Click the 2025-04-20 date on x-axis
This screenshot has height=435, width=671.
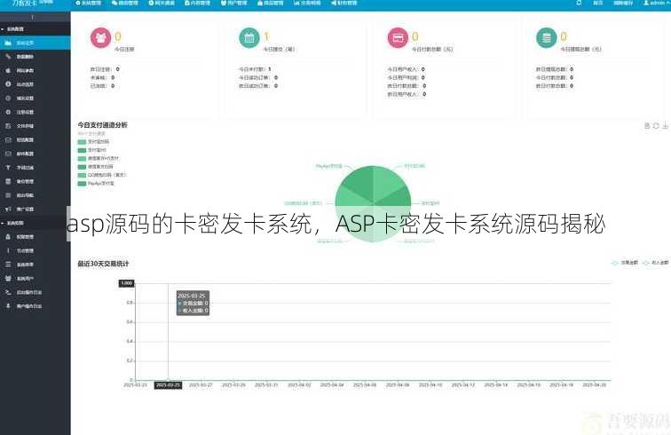point(594,385)
